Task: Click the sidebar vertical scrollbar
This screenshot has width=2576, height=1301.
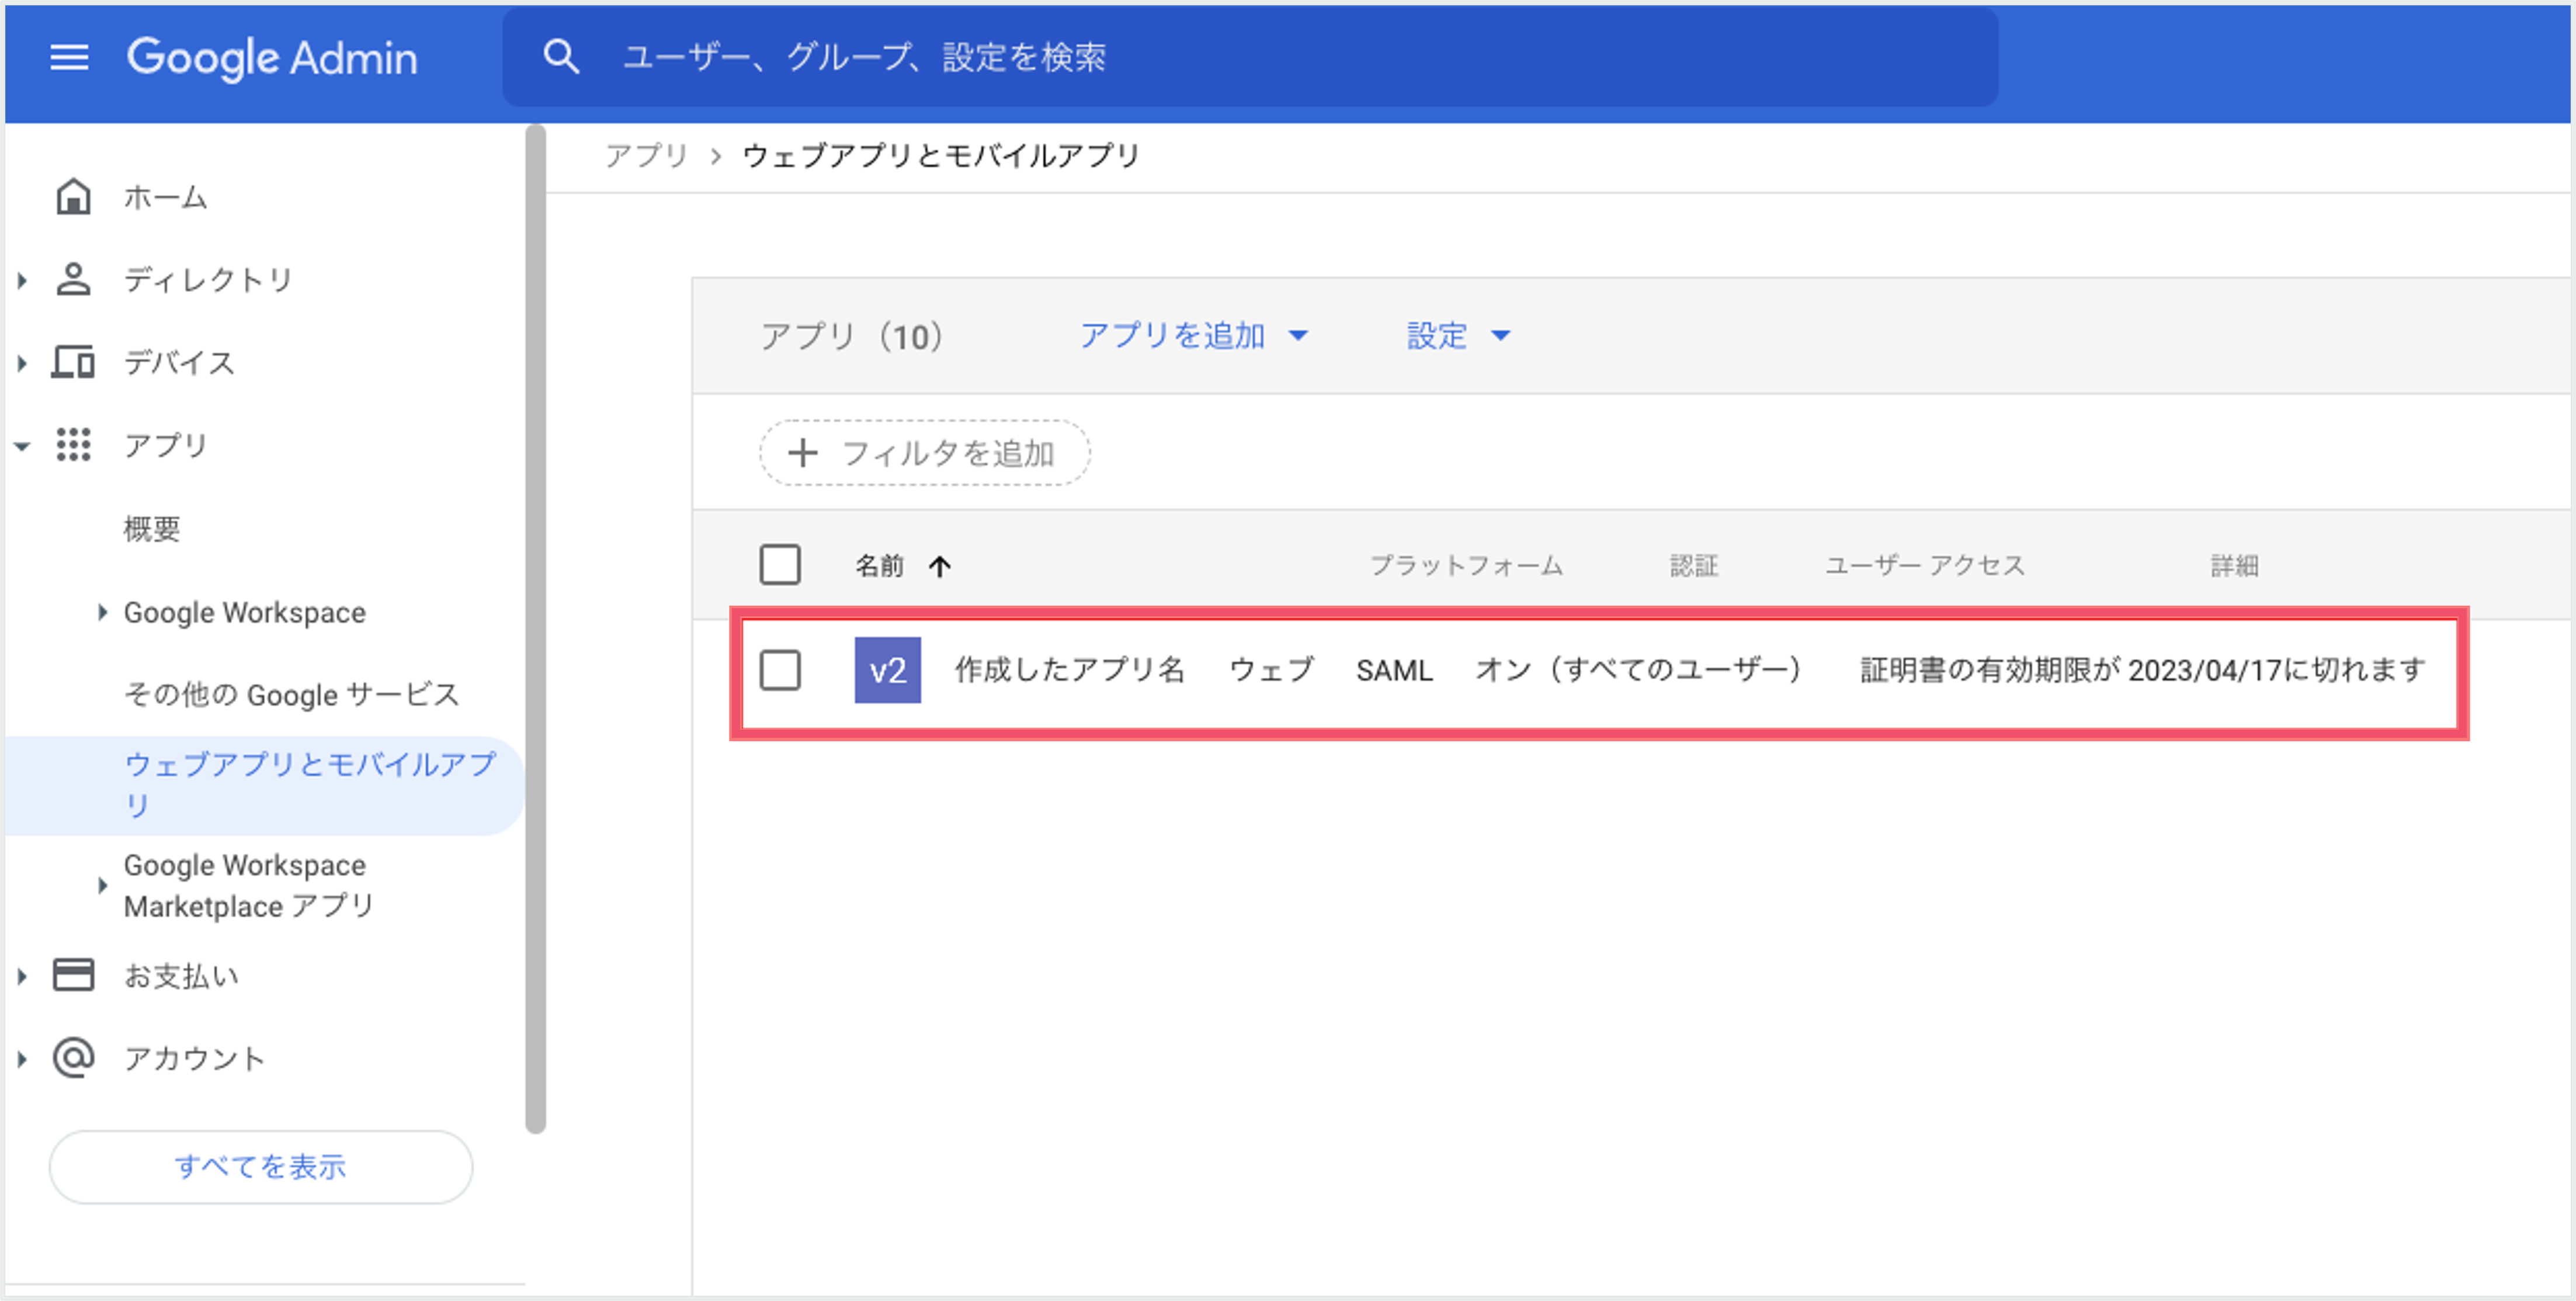Action: coord(536,628)
